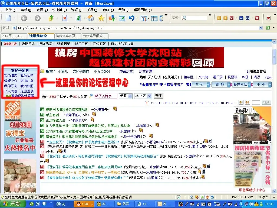Click the green go-up-level arrow icon

click(51, 18)
